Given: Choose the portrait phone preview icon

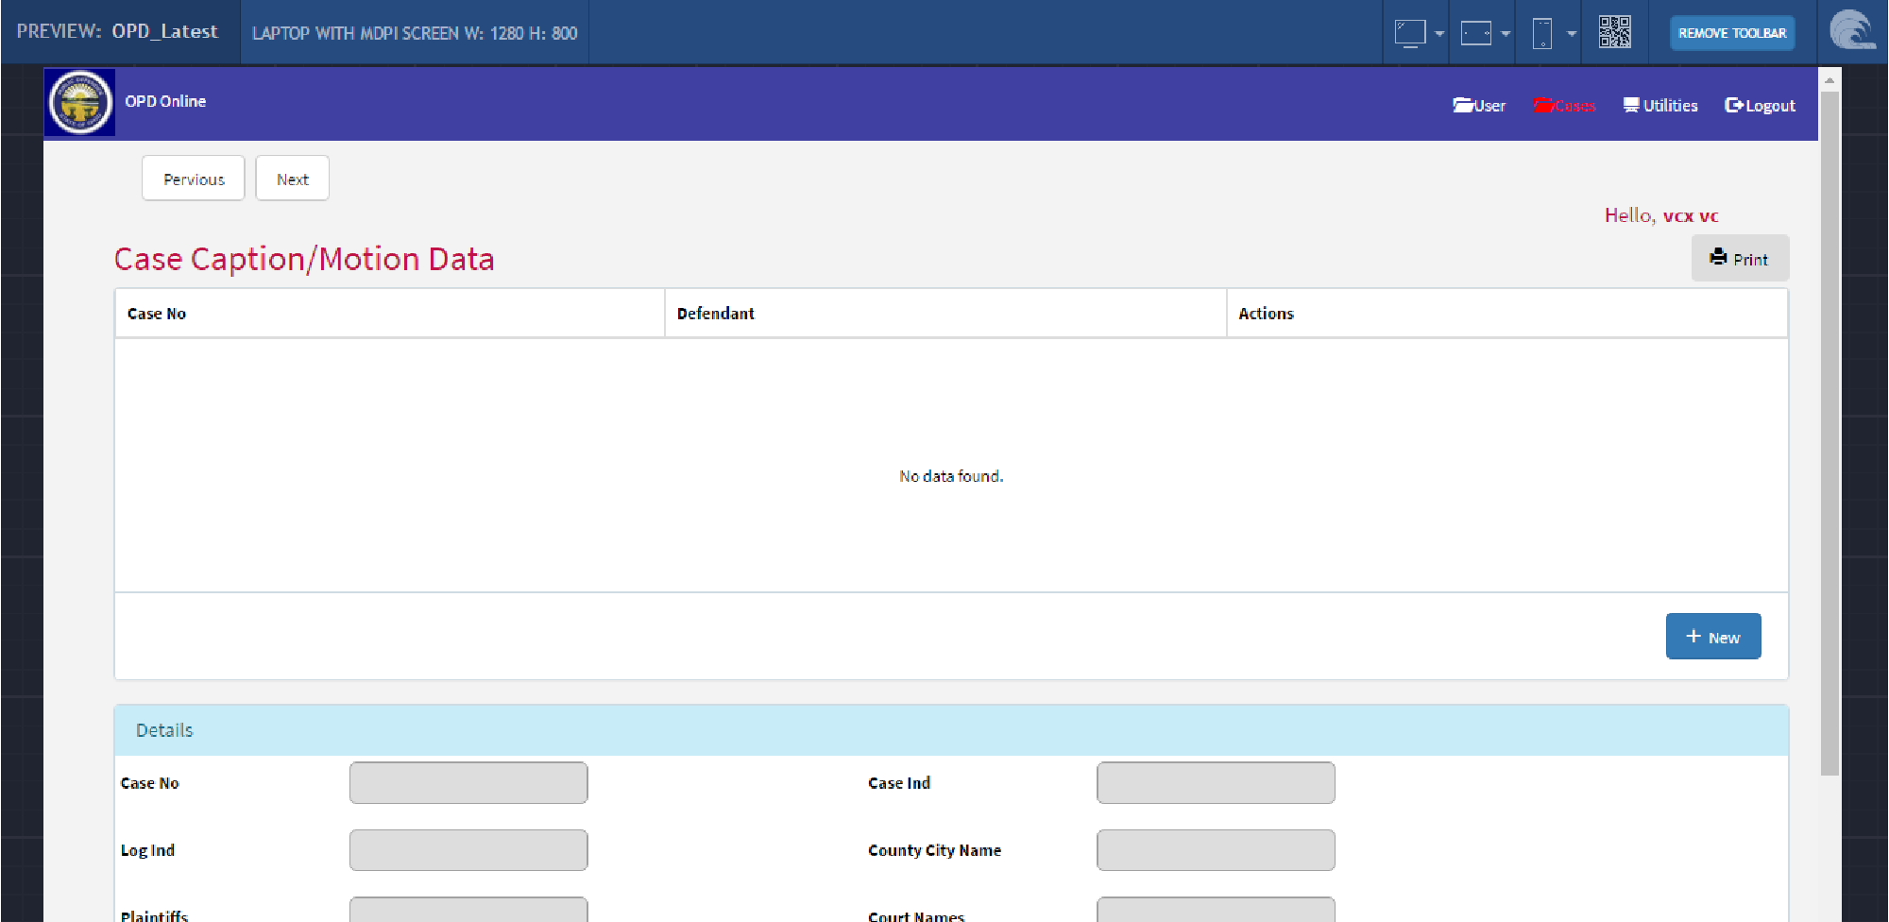Looking at the screenshot, I should pyautogui.click(x=1541, y=33).
